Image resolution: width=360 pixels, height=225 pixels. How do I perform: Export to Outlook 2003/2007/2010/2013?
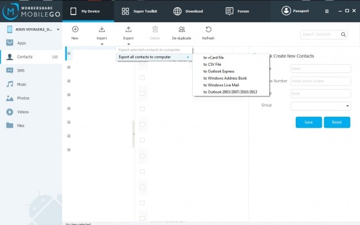pyautogui.click(x=231, y=92)
